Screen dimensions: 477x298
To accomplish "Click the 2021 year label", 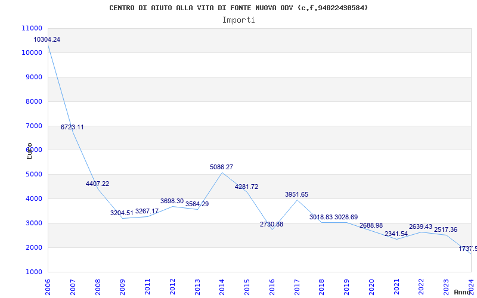I will (x=397, y=286).
